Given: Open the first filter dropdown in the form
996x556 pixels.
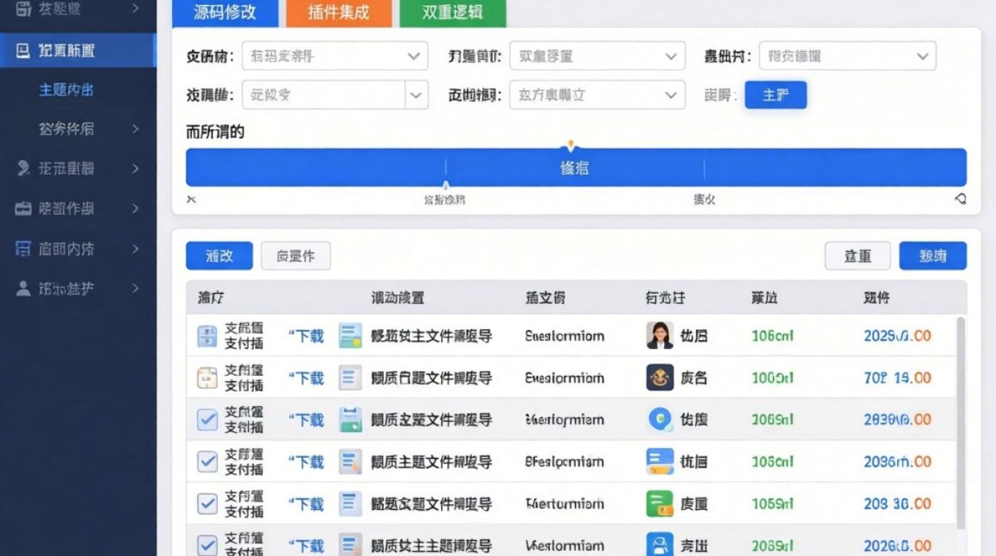Looking at the screenshot, I should [x=335, y=56].
